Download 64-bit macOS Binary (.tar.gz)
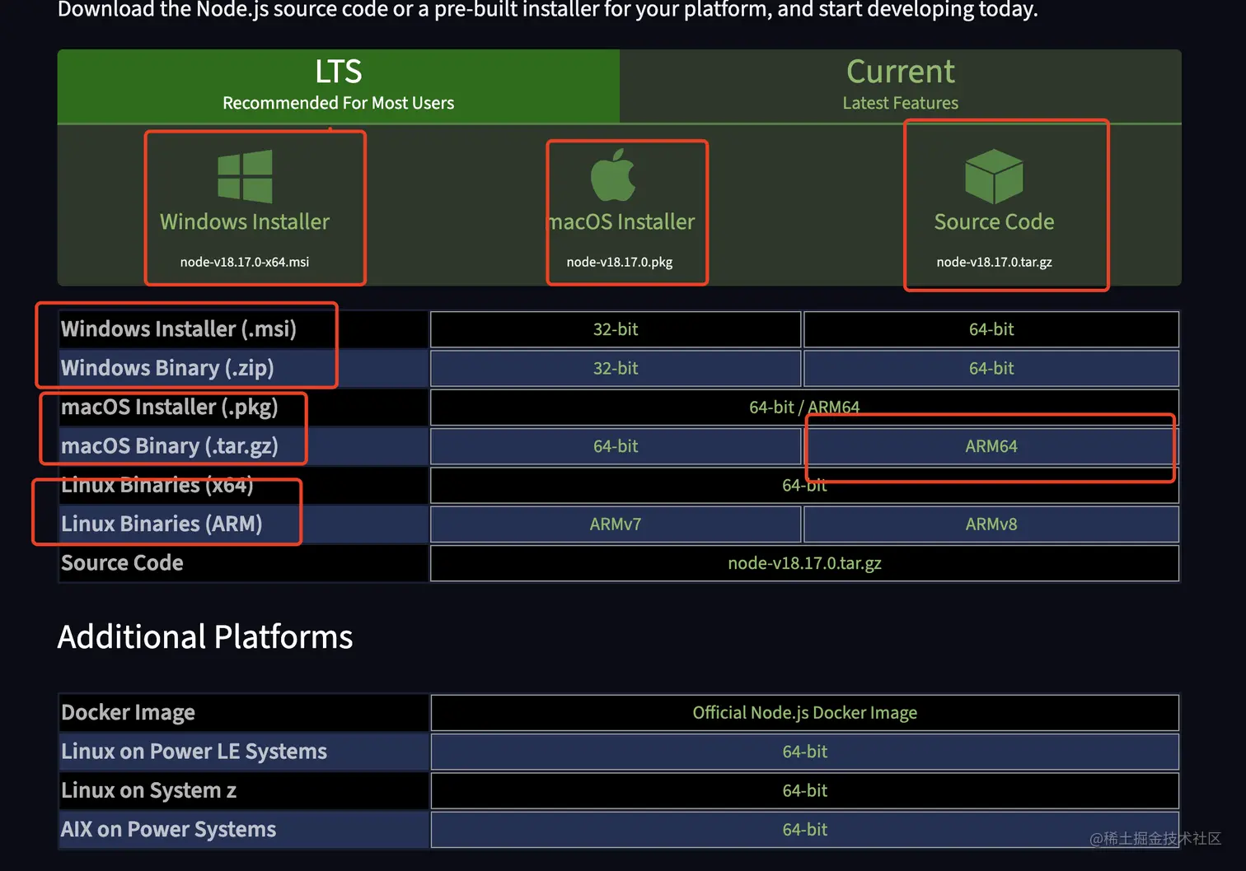The height and width of the screenshot is (871, 1246). [x=616, y=446]
